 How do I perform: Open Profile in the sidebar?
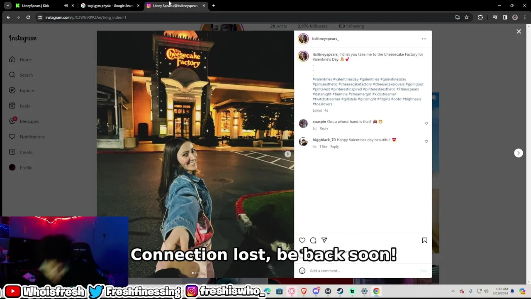point(20,167)
